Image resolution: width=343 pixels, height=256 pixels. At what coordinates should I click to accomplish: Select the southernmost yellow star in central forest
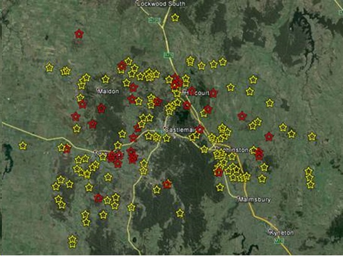180,213
